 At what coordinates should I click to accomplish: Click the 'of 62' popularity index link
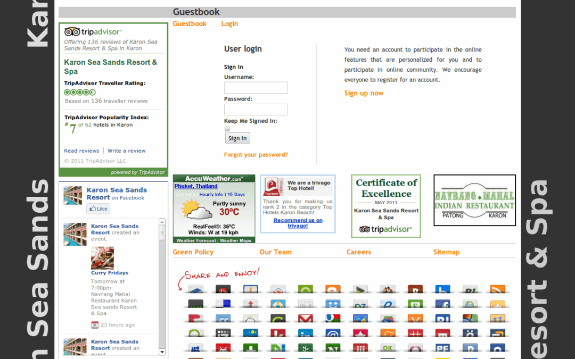click(x=85, y=125)
